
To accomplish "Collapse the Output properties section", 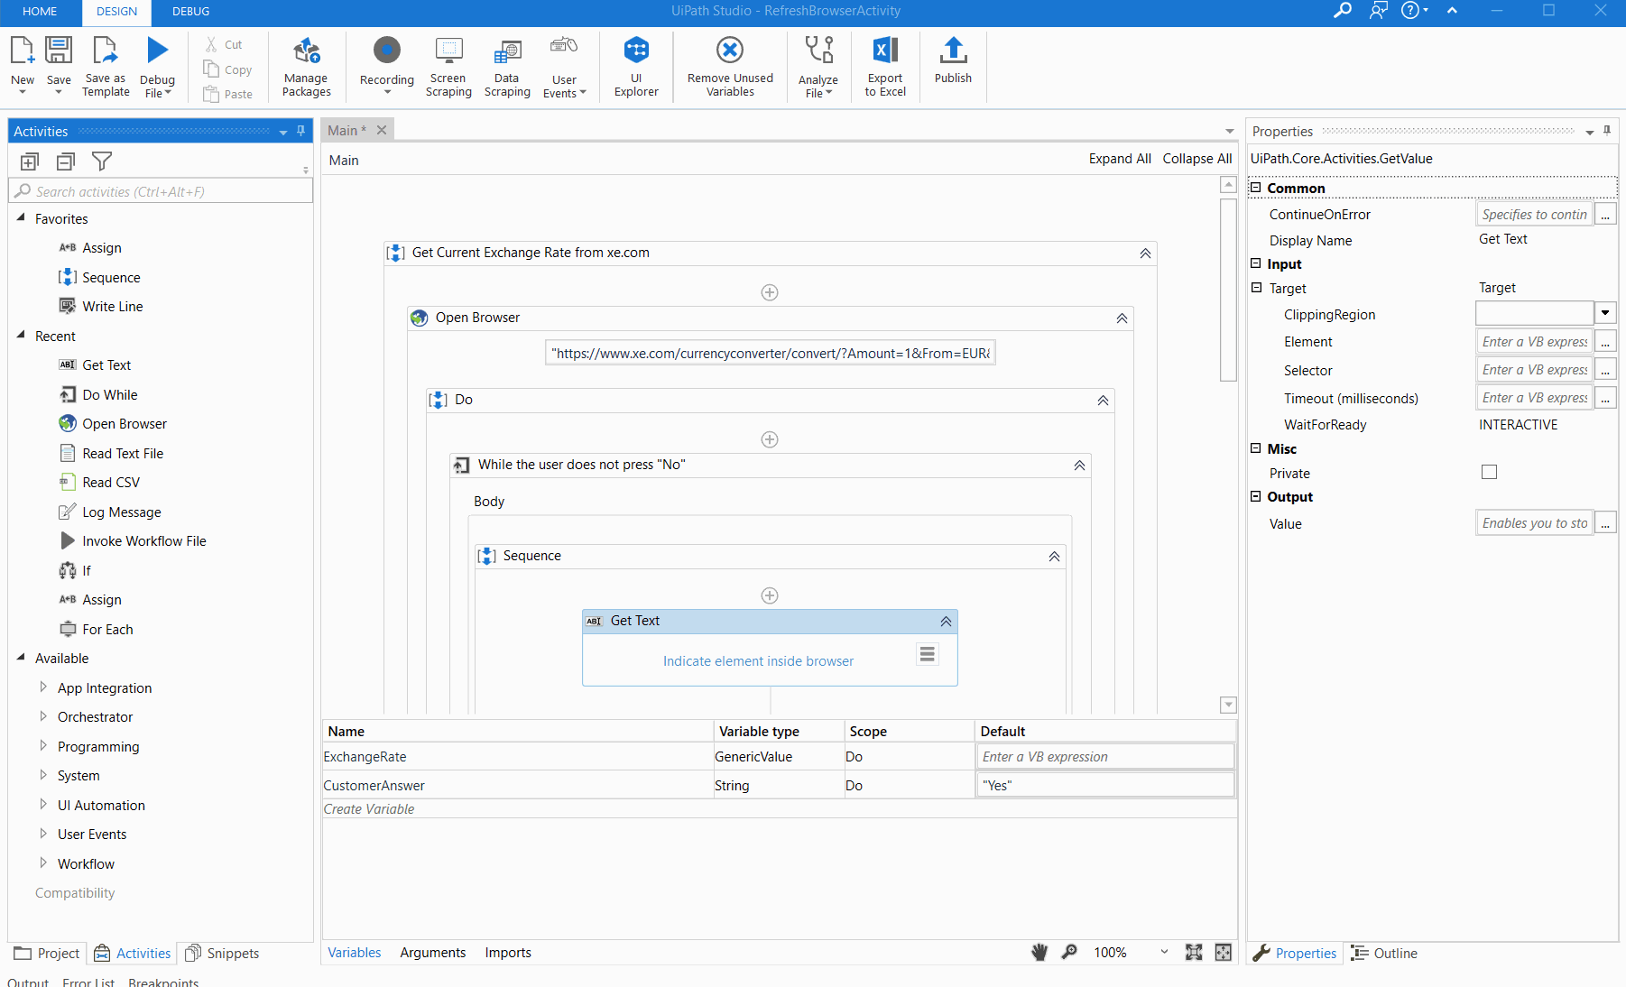I will click(1255, 496).
